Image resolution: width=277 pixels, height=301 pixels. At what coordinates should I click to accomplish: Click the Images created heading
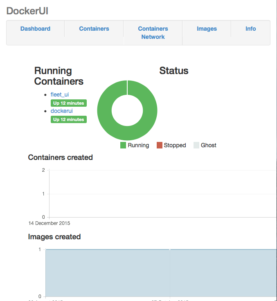pos(54,237)
